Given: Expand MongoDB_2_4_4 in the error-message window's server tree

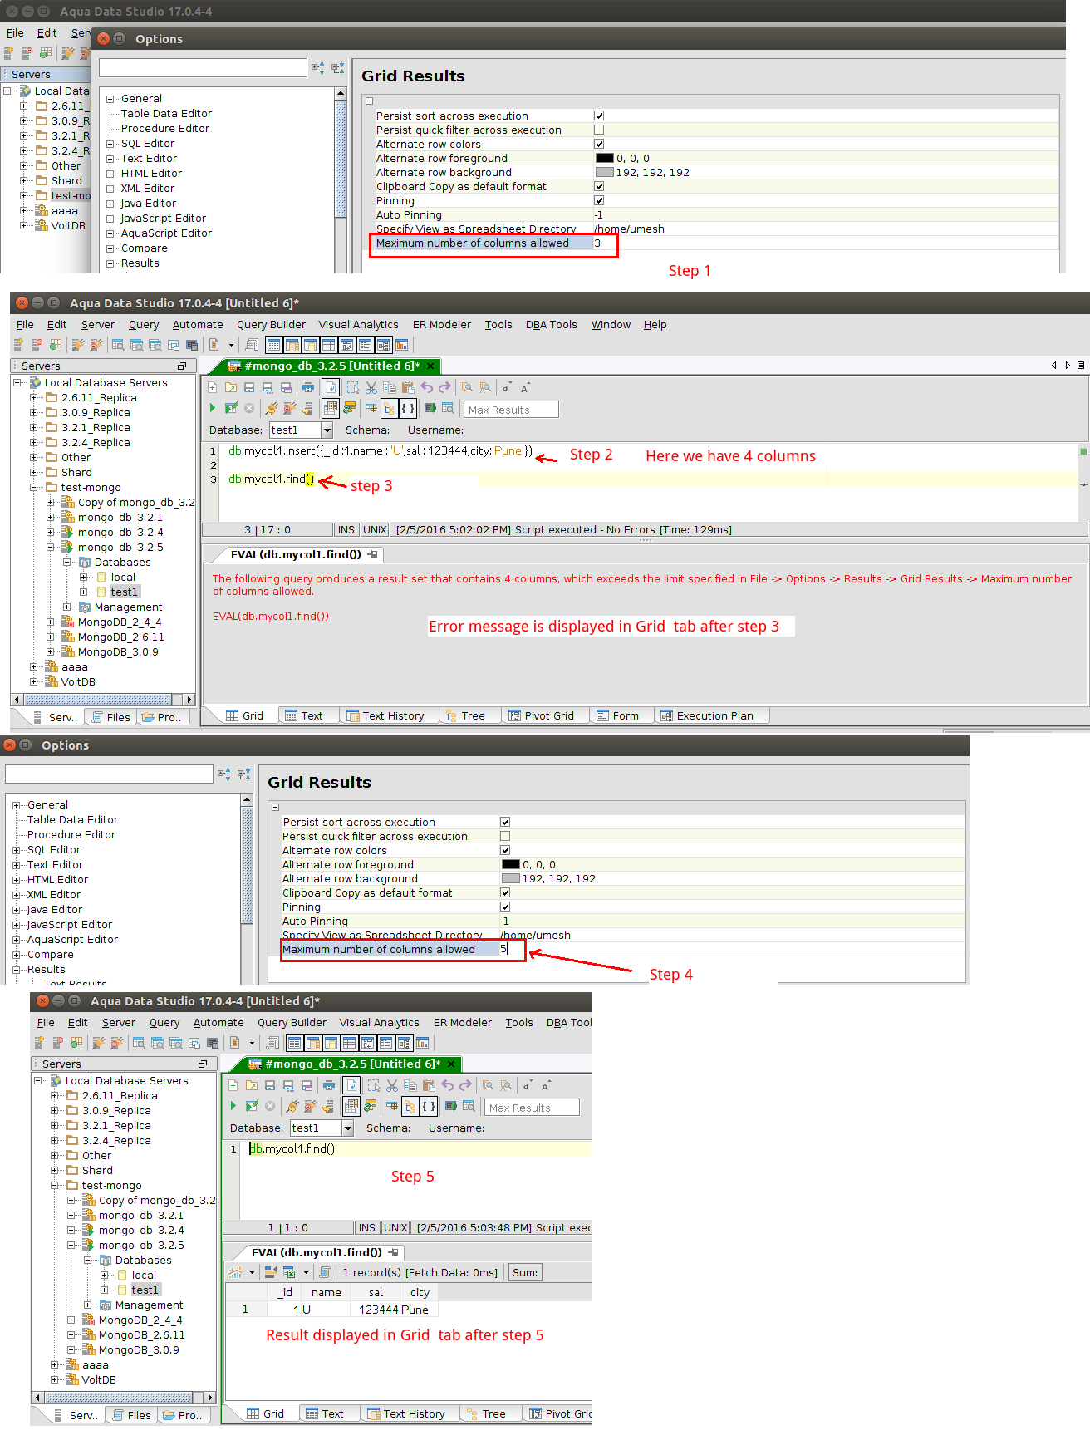Looking at the screenshot, I should coord(51,622).
